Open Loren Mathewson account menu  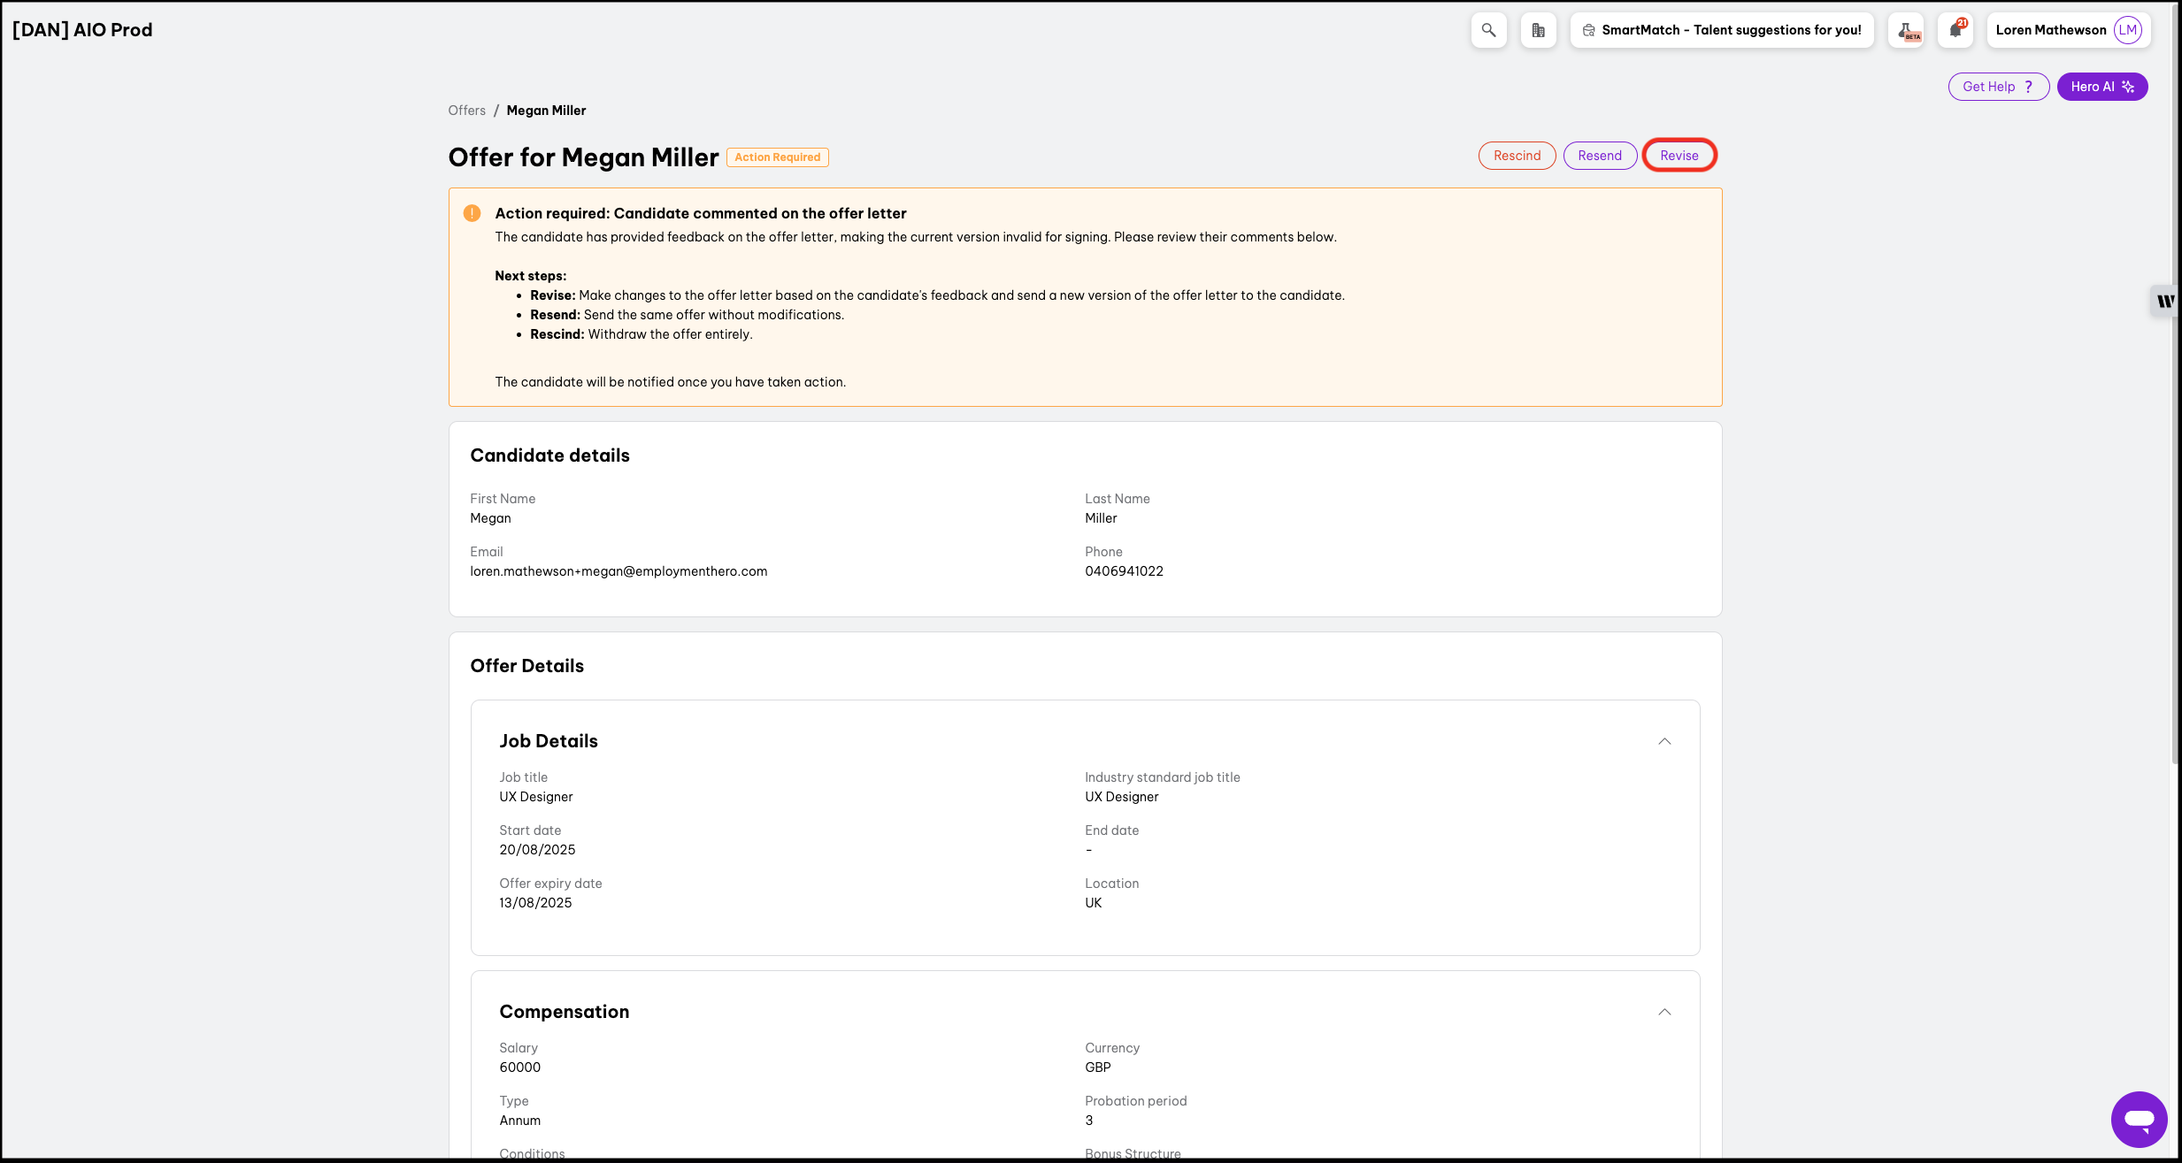pos(2050,30)
